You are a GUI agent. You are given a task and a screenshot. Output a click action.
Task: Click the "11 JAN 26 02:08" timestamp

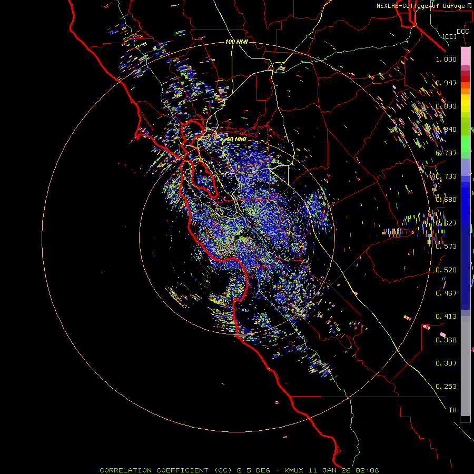click(x=344, y=470)
